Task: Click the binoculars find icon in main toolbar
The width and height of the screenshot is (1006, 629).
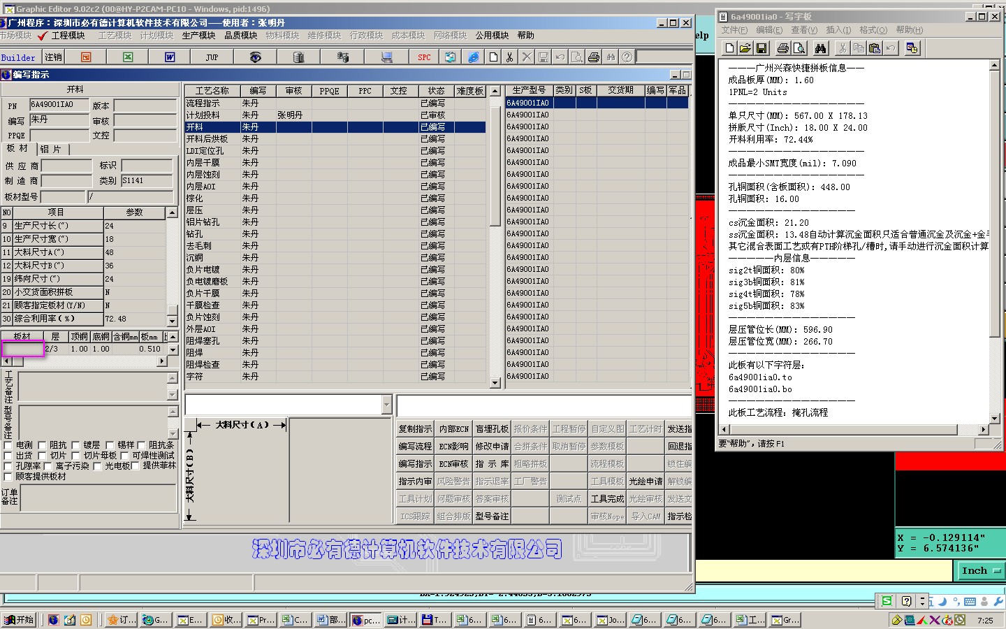Action: [x=611, y=57]
